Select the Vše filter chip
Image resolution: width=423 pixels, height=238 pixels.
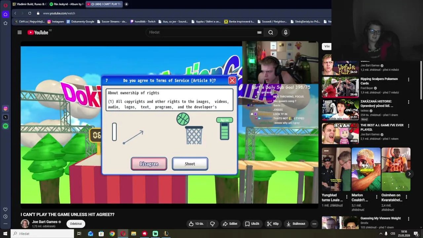click(327, 46)
